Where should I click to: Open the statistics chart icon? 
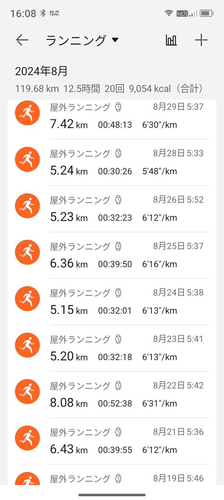click(171, 40)
